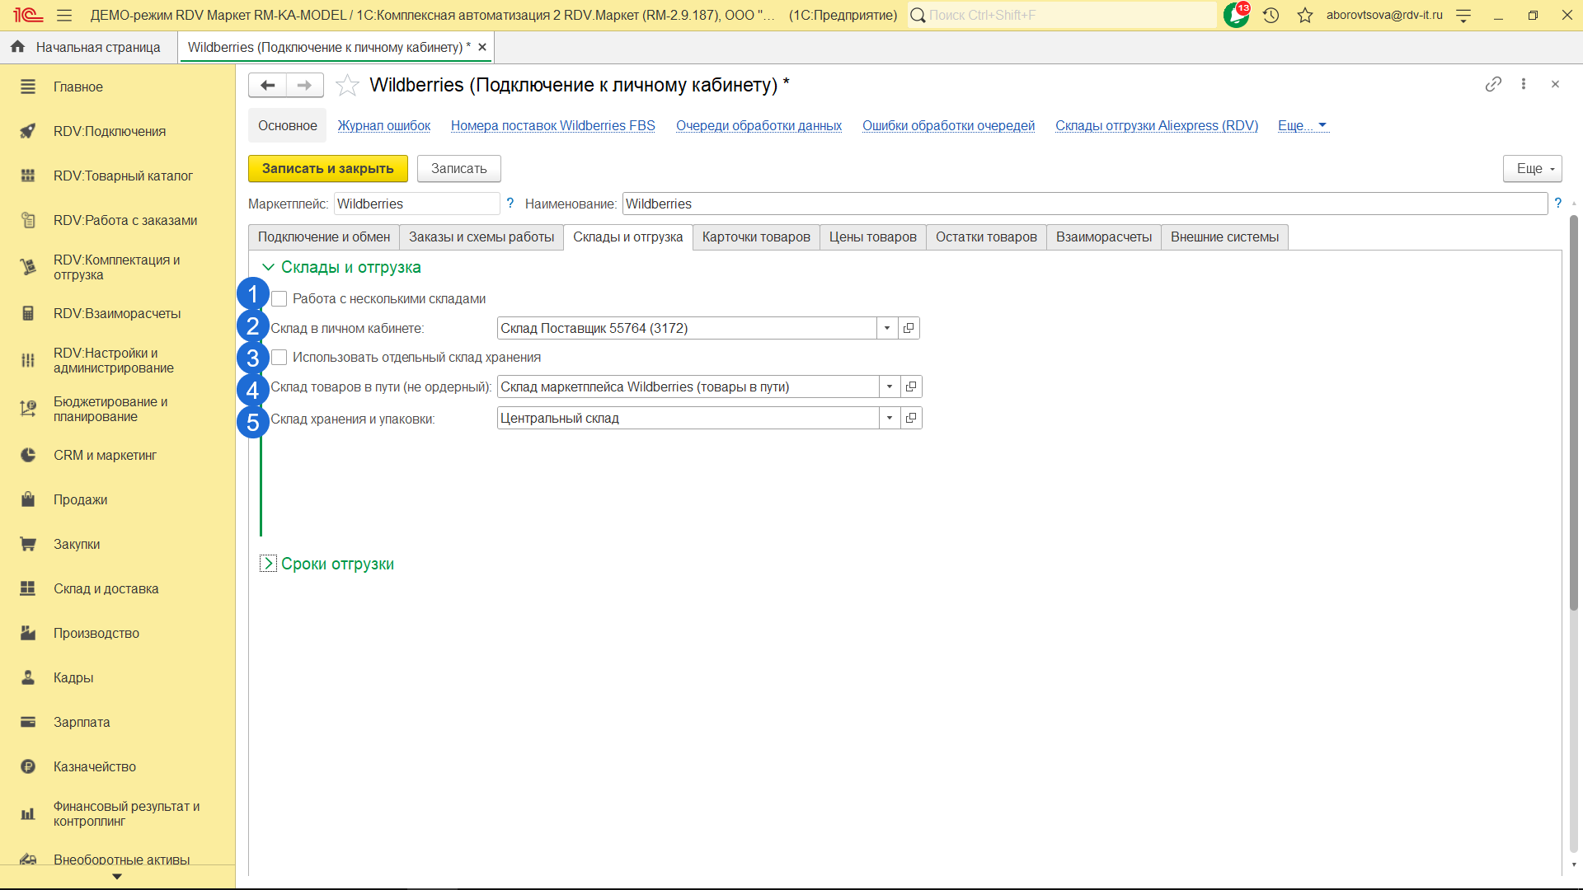Open the RDV:Подключения sidebar section
Image resolution: width=1583 pixels, height=890 pixels.
click(110, 131)
